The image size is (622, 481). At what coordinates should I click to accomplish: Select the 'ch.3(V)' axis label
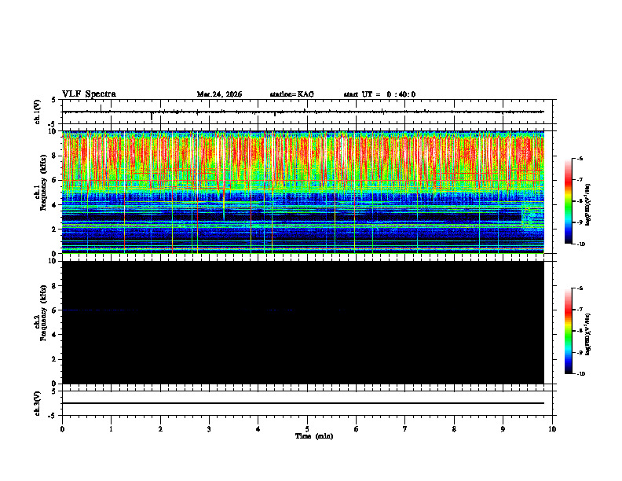point(38,403)
